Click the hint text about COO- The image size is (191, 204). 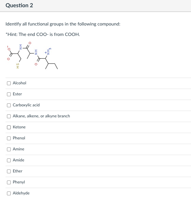43,34
